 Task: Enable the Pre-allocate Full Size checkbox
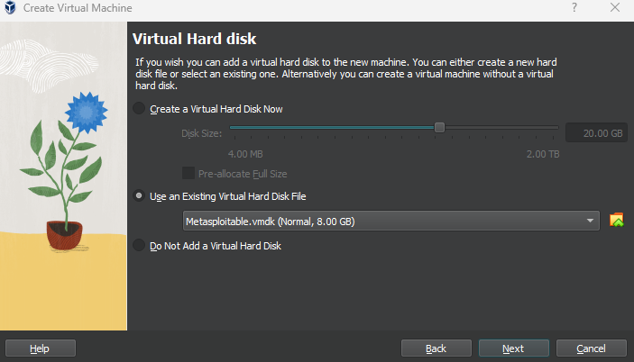click(x=188, y=173)
